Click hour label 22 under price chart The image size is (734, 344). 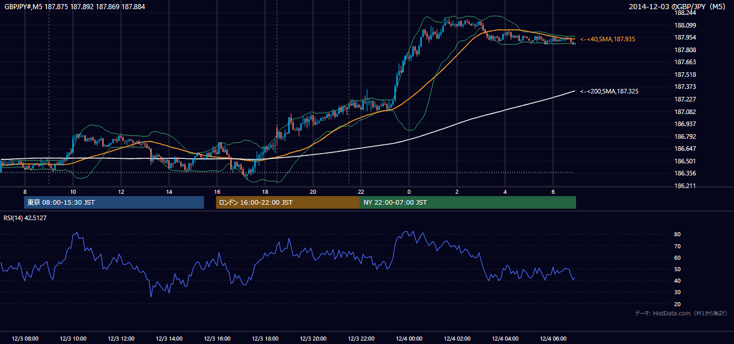(361, 191)
